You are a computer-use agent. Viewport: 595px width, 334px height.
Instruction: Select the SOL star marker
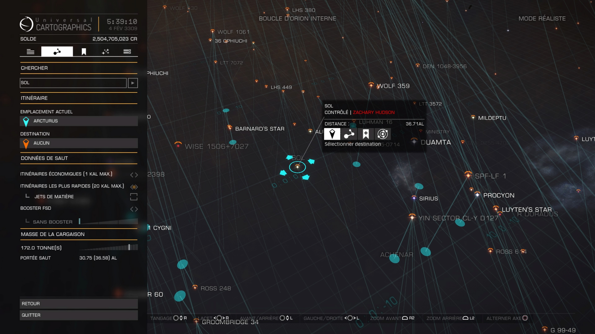(x=297, y=167)
